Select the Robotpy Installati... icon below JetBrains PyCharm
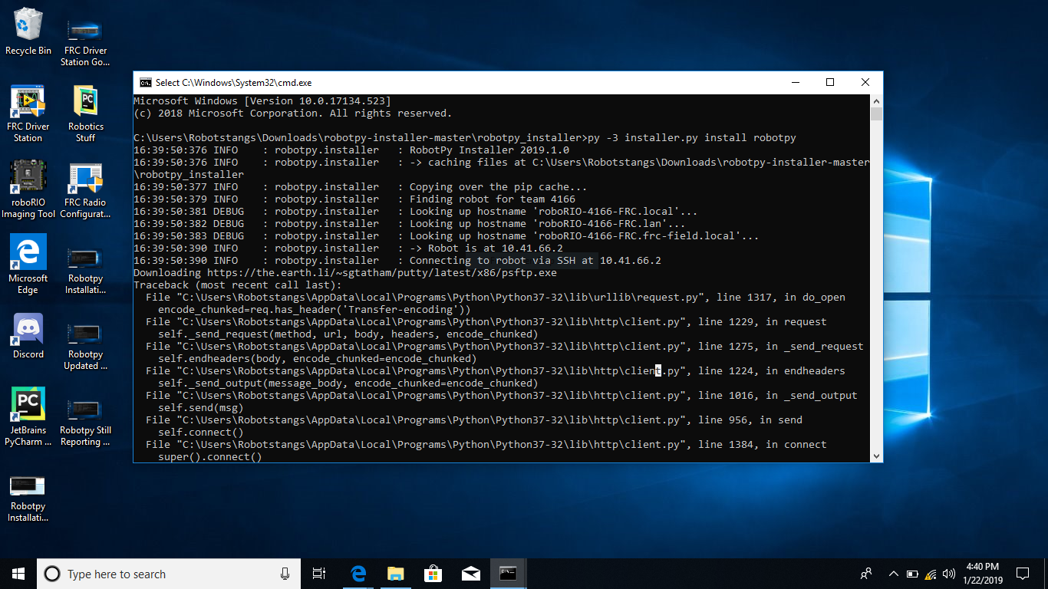Viewport: 1048px width, 589px height. click(x=28, y=499)
